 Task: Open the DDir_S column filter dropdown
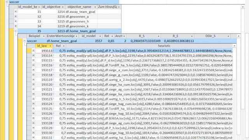coord(228,36)
